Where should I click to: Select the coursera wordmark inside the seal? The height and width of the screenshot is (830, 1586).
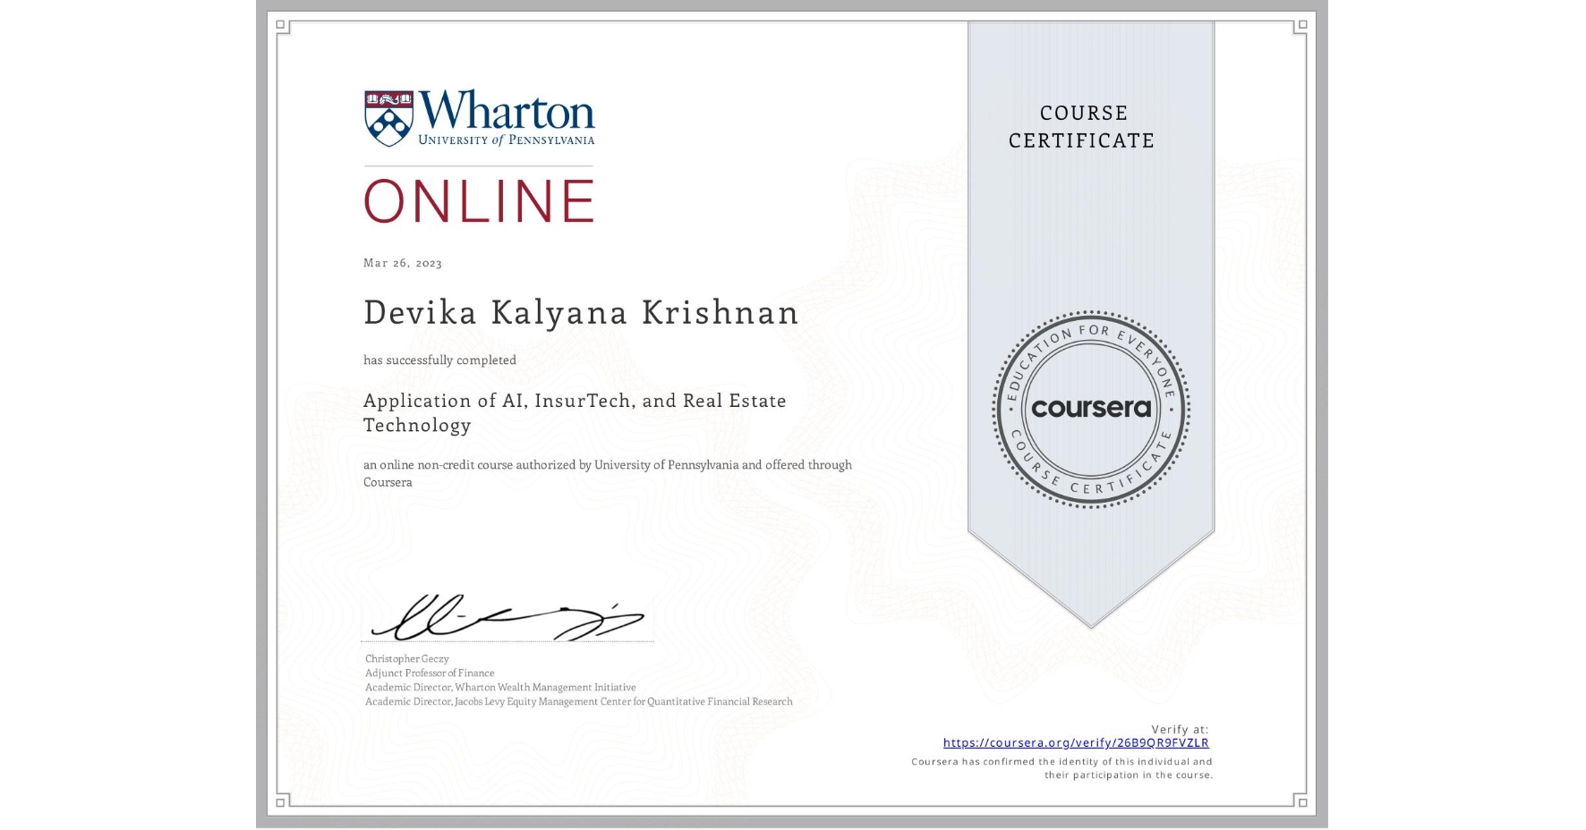click(1091, 409)
